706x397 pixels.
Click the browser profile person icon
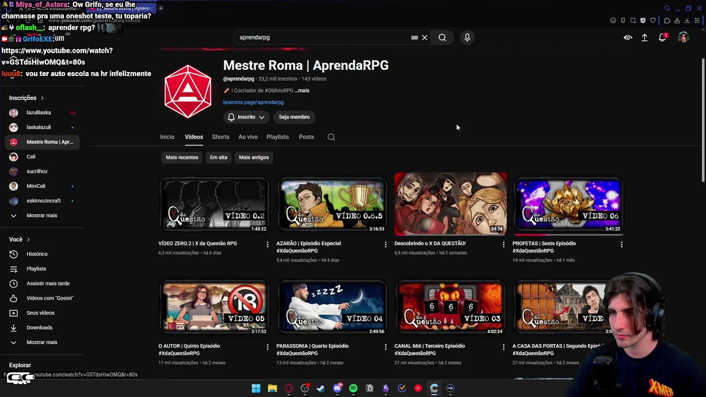tap(677, 20)
